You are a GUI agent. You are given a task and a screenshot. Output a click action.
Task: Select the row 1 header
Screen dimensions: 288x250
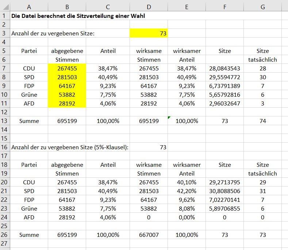[x=5, y=16]
